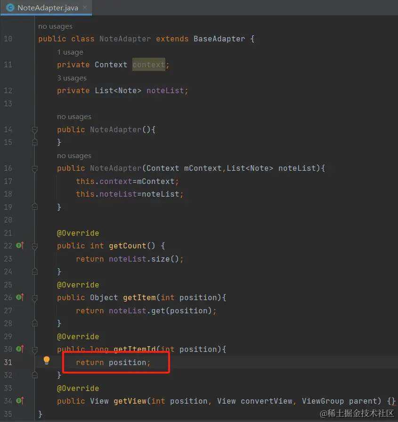Collapse the getCount() method at line 22
Image resolution: width=398 pixels, height=422 pixels.
click(x=35, y=246)
